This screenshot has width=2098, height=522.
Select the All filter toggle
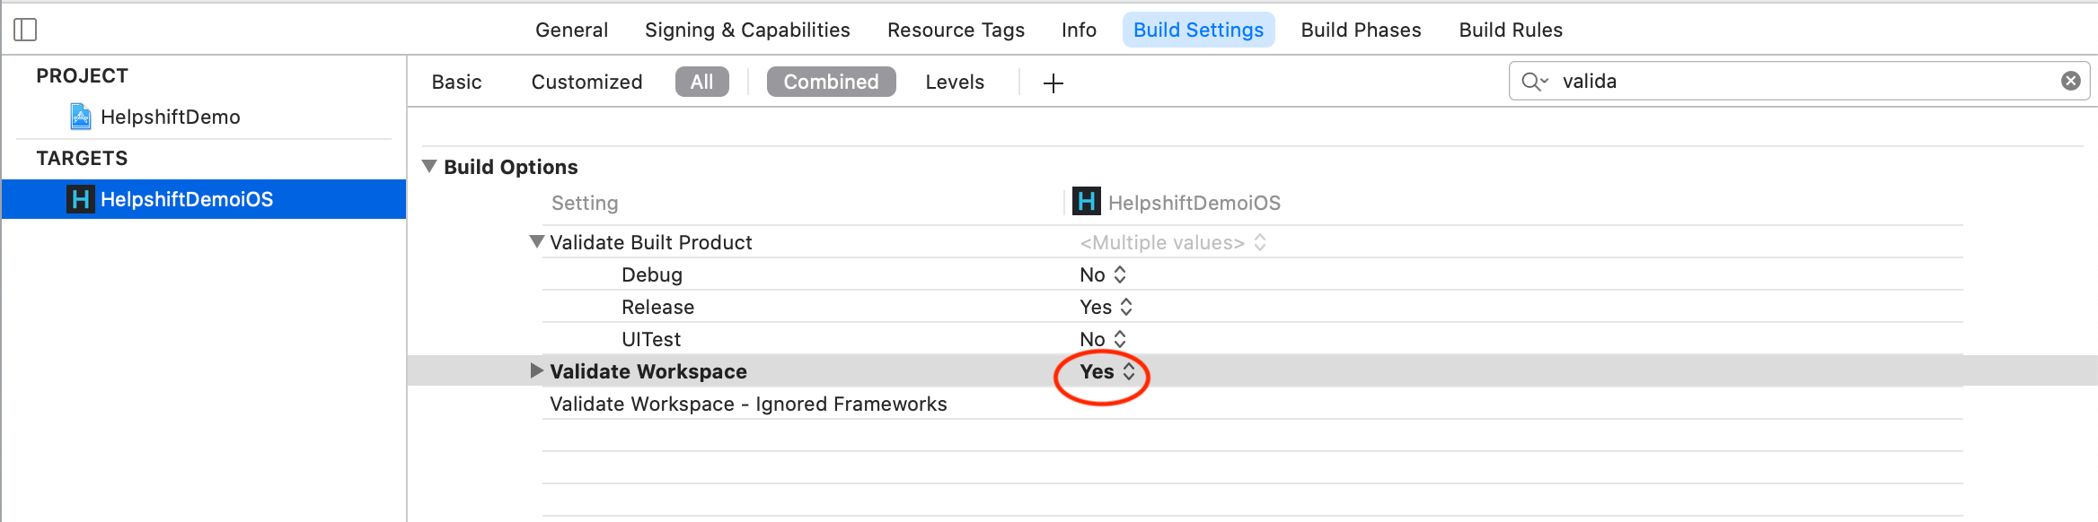coord(701,82)
